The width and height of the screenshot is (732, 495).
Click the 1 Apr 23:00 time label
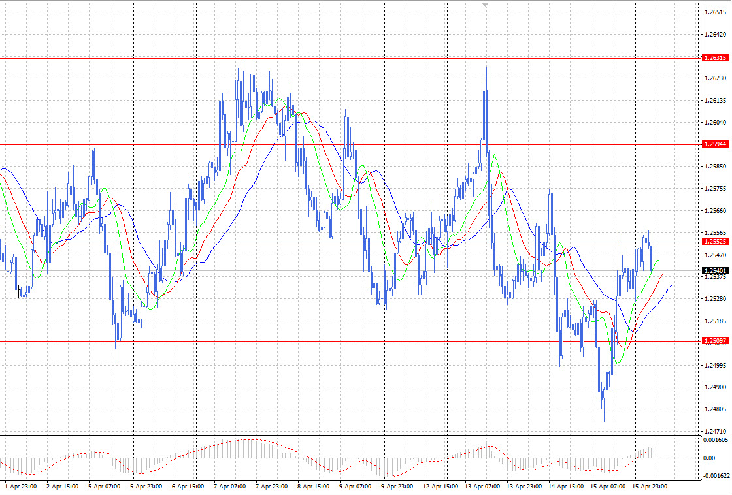(x=20, y=486)
